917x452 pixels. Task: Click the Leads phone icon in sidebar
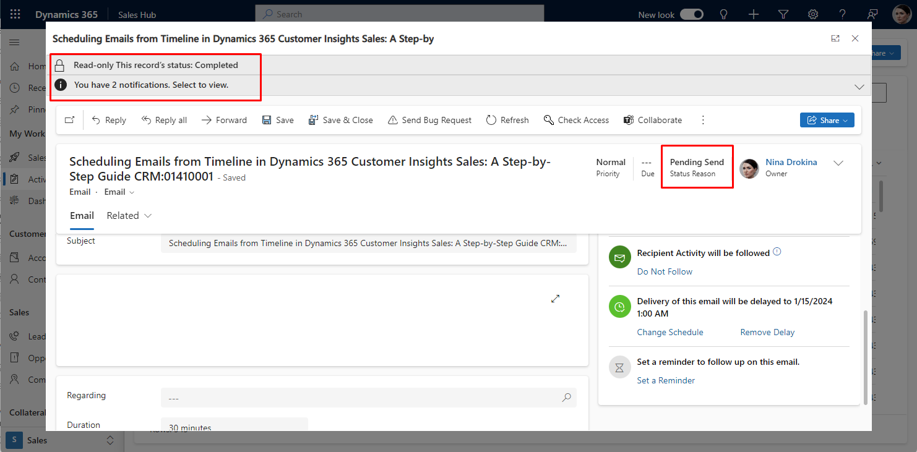click(15, 336)
